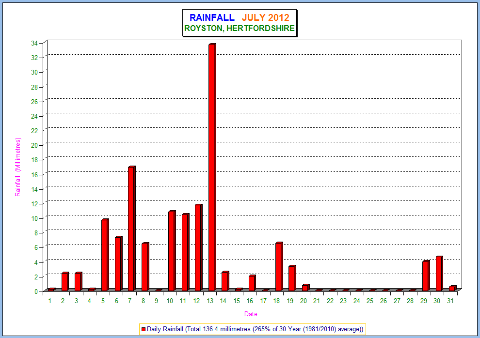Click the bar for date 6
The width and height of the screenshot is (480, 338).
point(118,263)
